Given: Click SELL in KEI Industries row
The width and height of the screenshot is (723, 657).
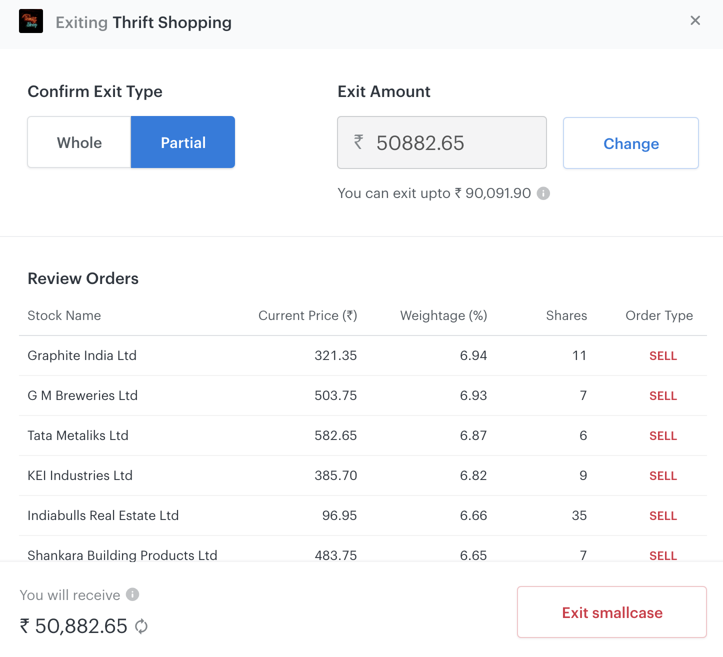Looking at the screenshot, I should (663, 476).
